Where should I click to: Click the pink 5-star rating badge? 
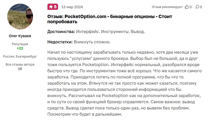coord(53,7)
